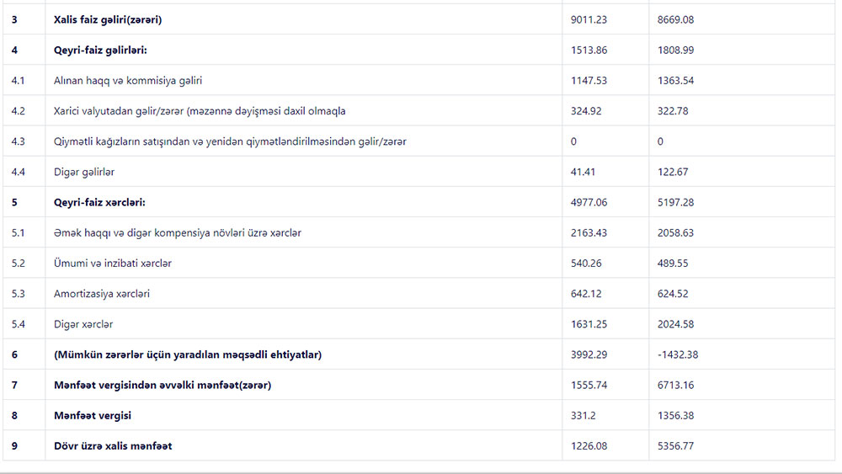The height and width of the screenshot is (474, 842).
Task: Select the 'Mənfəət vergisi' row label
Action: [92, 415]
